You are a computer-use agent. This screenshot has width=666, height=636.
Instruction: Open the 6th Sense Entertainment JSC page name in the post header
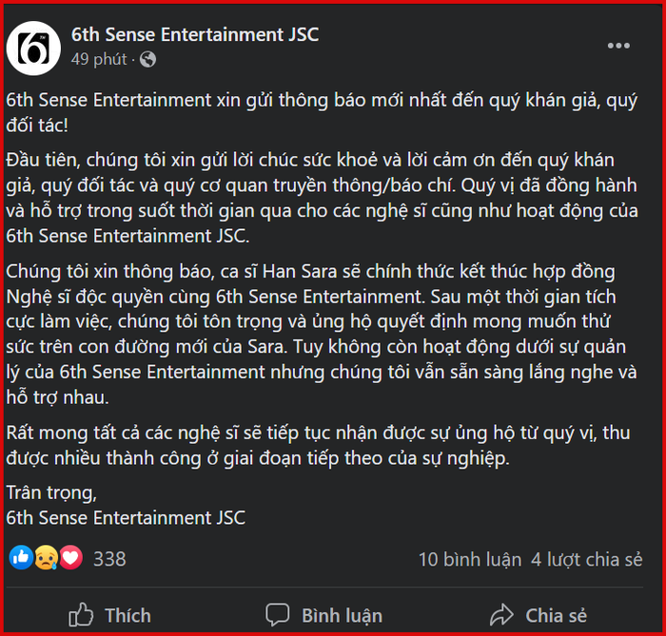[195, 35]
